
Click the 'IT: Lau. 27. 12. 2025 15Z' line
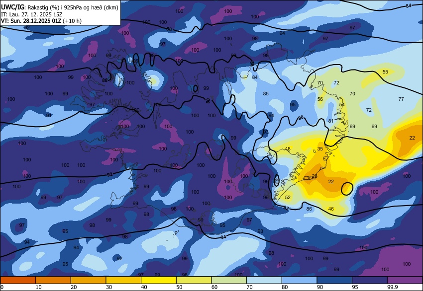(x=31, y=14)
